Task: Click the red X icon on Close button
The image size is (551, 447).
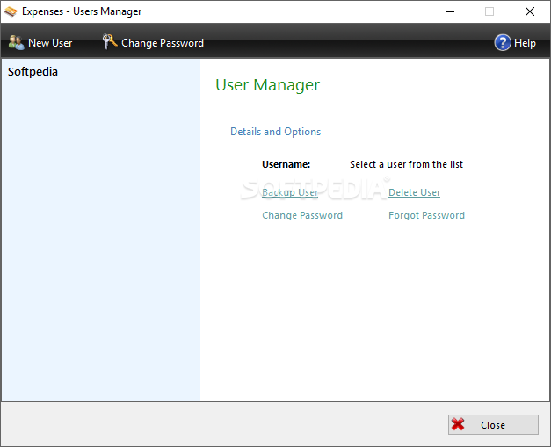Action: tap(458, 424)
